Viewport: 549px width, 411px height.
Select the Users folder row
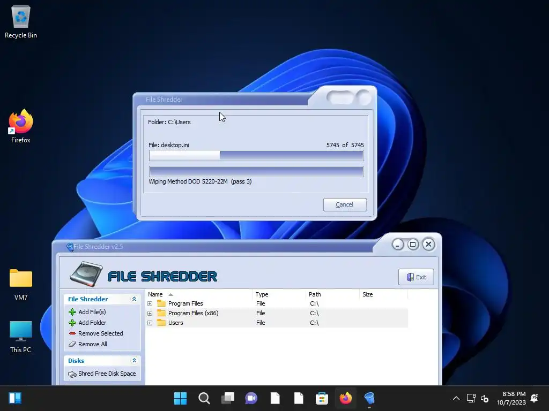(277, 323)
